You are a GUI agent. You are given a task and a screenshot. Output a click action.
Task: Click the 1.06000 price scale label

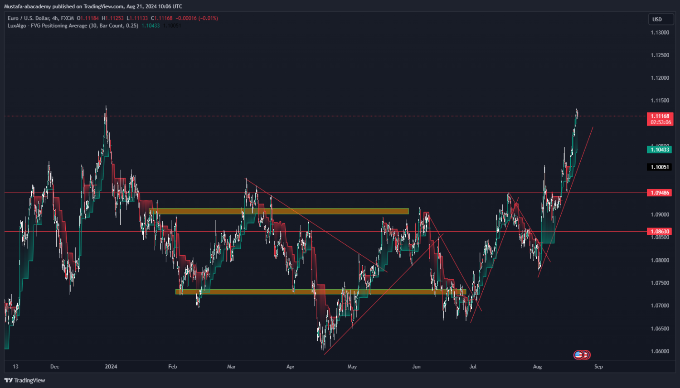click(660, 351)
